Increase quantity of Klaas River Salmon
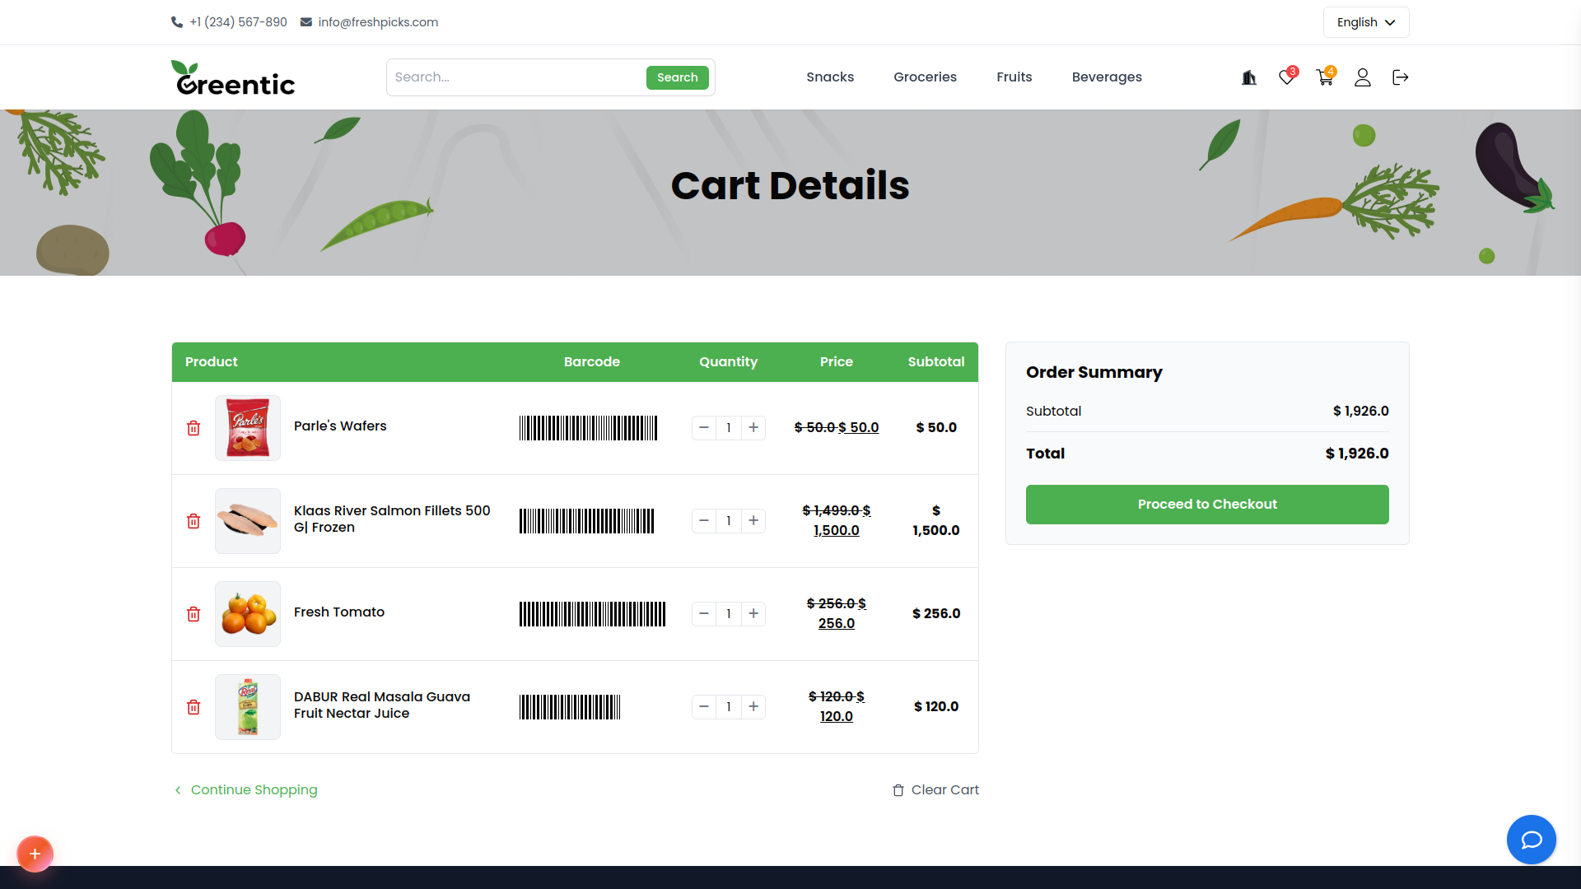 [x=753, y=521]
